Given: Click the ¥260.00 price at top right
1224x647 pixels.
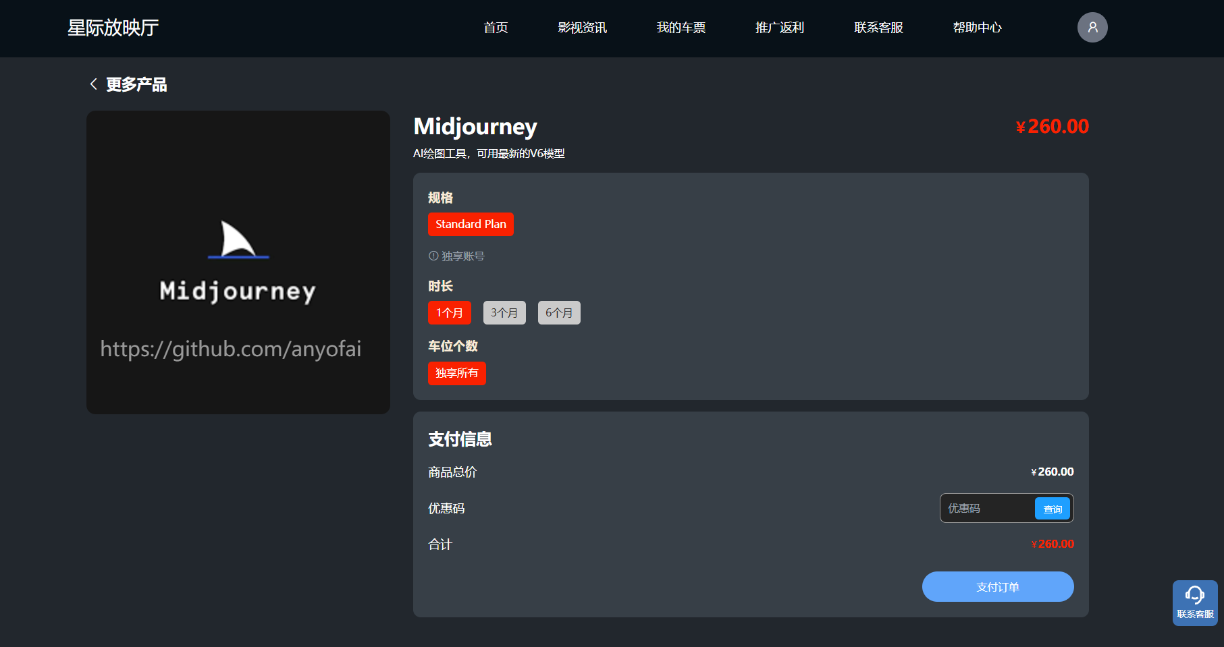Looking at the screenshot, I should click(x=1053, y=127).
